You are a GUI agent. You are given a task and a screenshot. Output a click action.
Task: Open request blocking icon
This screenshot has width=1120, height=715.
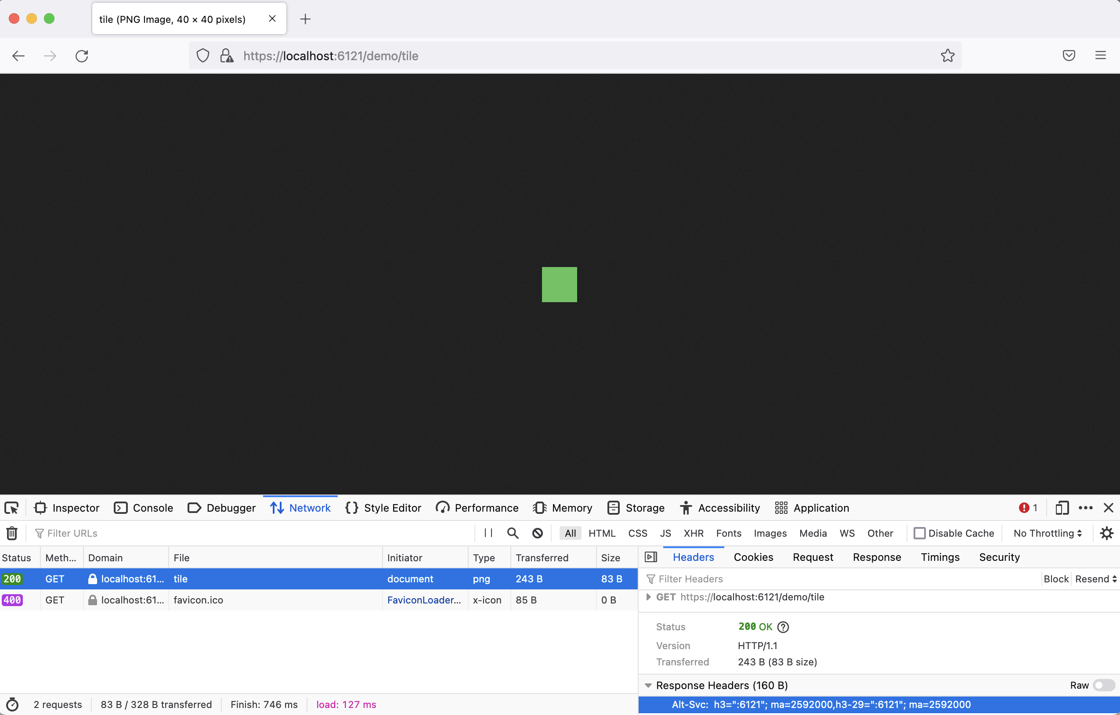tap(538, 533)
